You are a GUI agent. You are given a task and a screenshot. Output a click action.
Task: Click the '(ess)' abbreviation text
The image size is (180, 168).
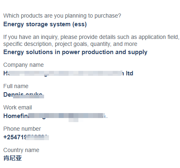[80, 24]
